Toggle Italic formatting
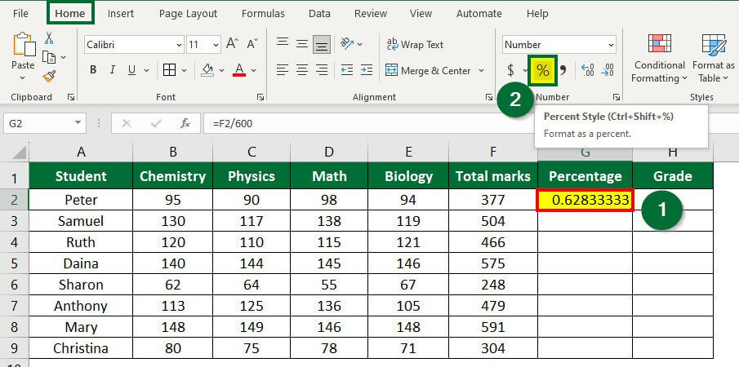Screen dimensions: 739x367 tap(112, 70)
